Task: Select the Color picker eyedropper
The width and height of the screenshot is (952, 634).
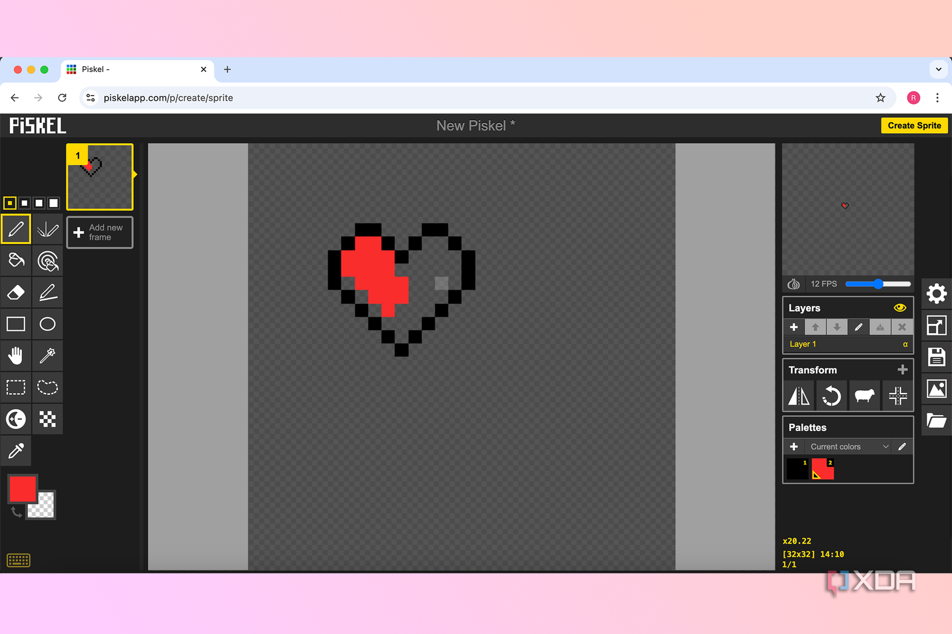Action: click(16, 451)
